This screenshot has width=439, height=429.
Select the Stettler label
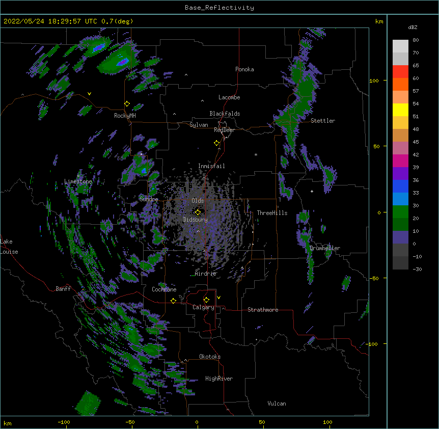[x=323, y=121]
